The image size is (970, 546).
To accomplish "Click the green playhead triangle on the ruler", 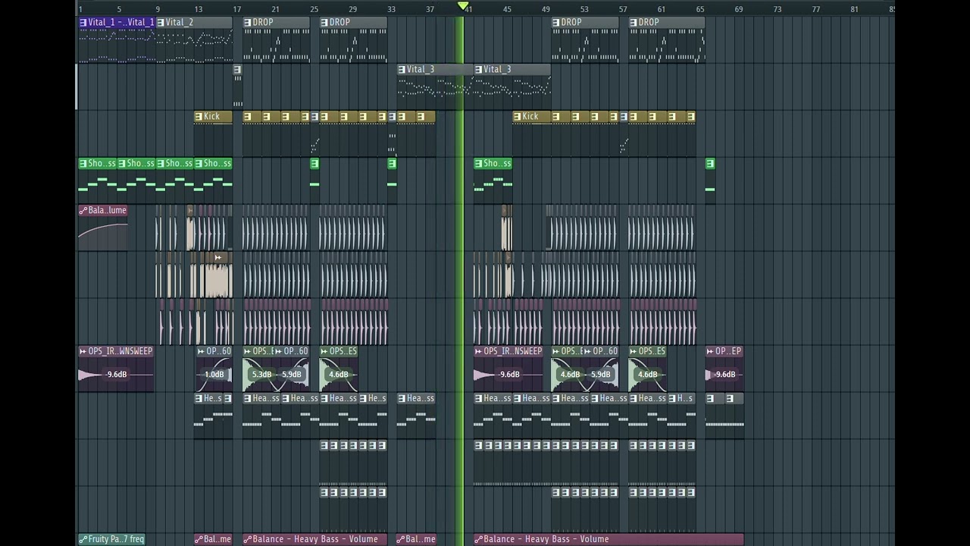I will click(x=463, y=6).
